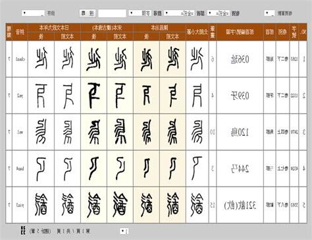This screenshot has width=312, height=240.
Task: Click the wu1 pinyin cell
Action: pos(20,132)
